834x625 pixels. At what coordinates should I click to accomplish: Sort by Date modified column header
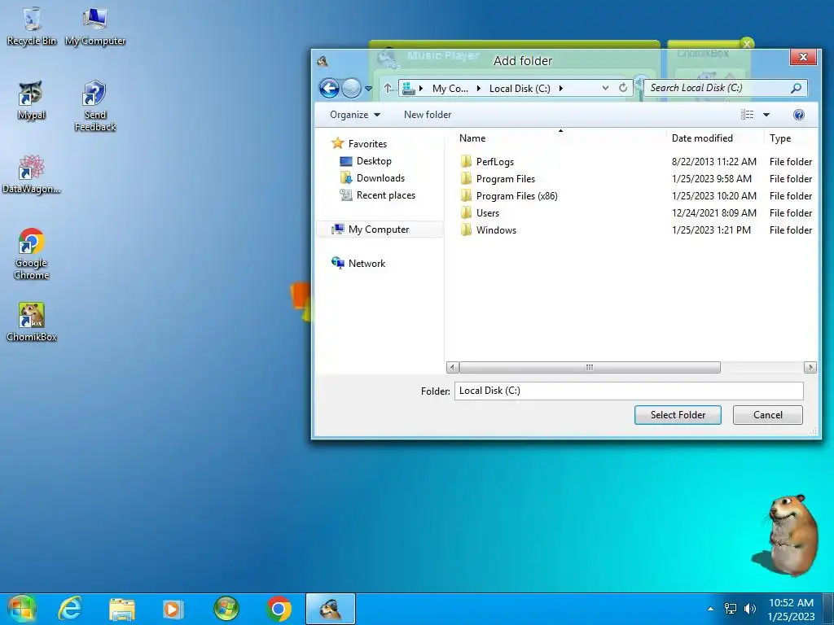(702, 138)
